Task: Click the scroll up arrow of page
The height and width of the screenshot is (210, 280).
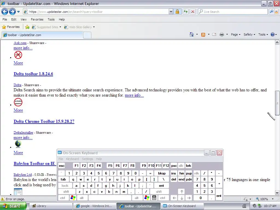Action: [277, 42]
